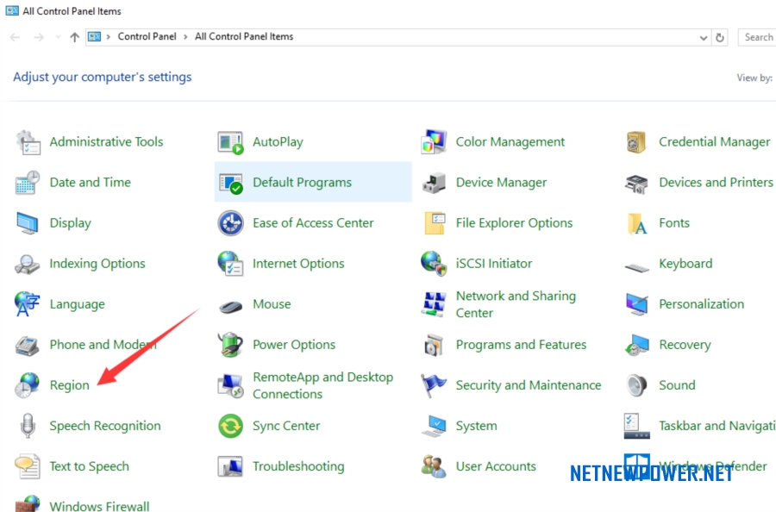Image resolution: width=776 pixels, height=512 pixels.
Task: Click the Color Management monitor icon
Action: coord(434,142)
